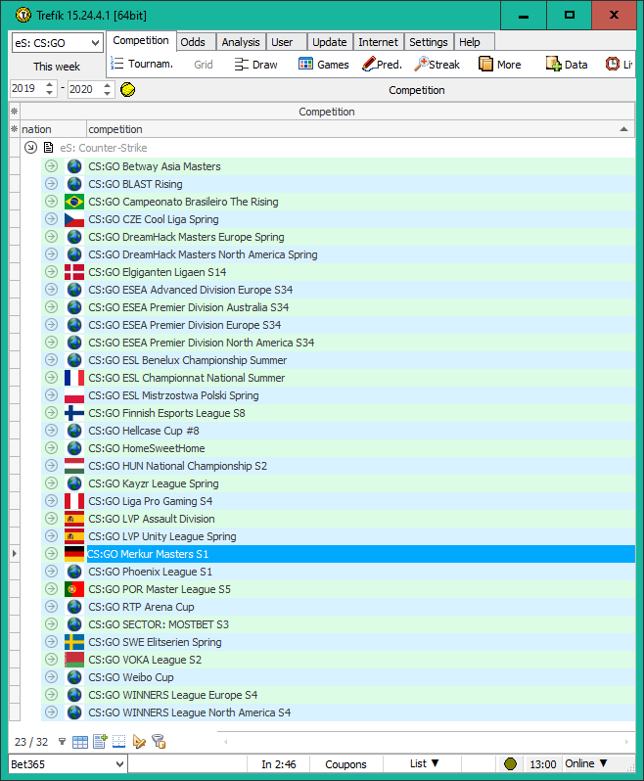Click the yellow ball icon beside year range
The width and height of the screenshot is (644, 781).
(127, 89)
